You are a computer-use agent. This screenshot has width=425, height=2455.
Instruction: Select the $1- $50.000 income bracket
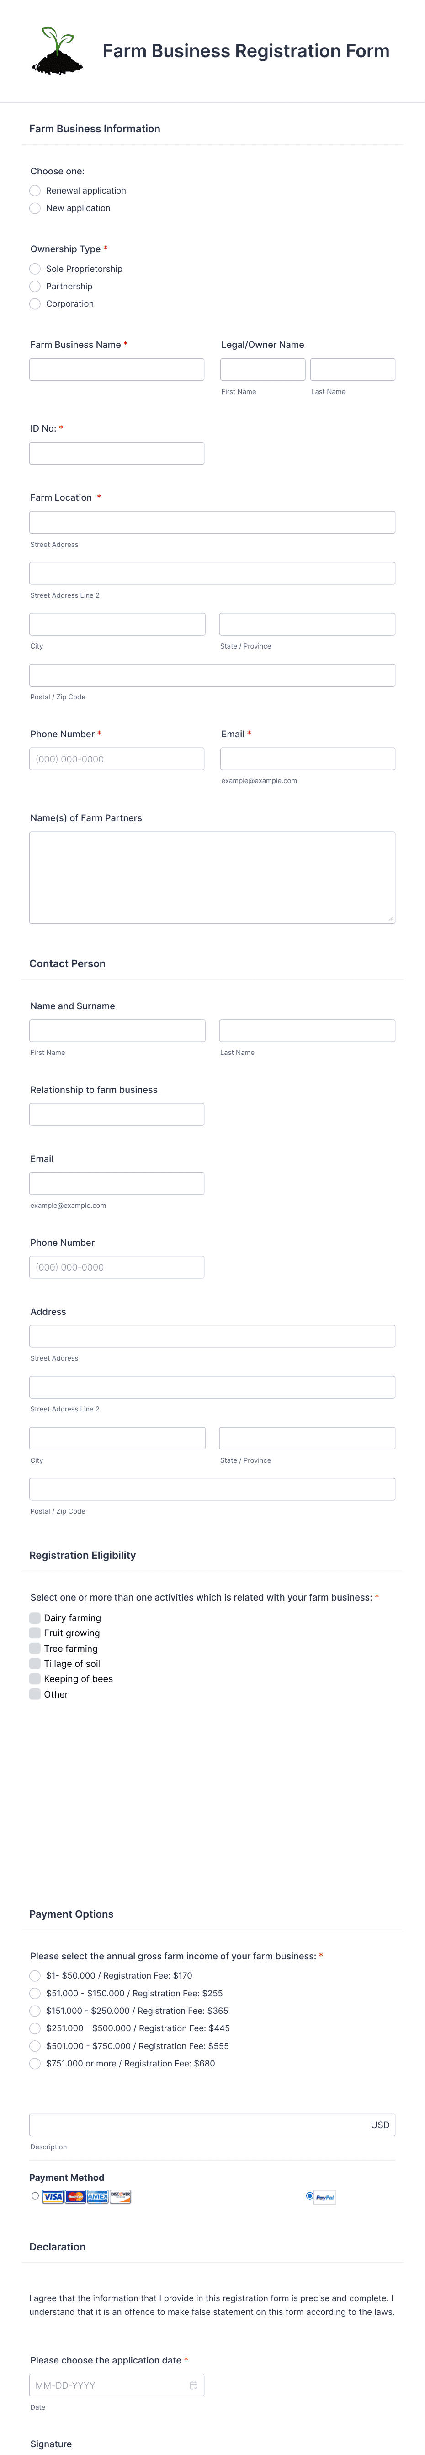(x=34, y=1976)
